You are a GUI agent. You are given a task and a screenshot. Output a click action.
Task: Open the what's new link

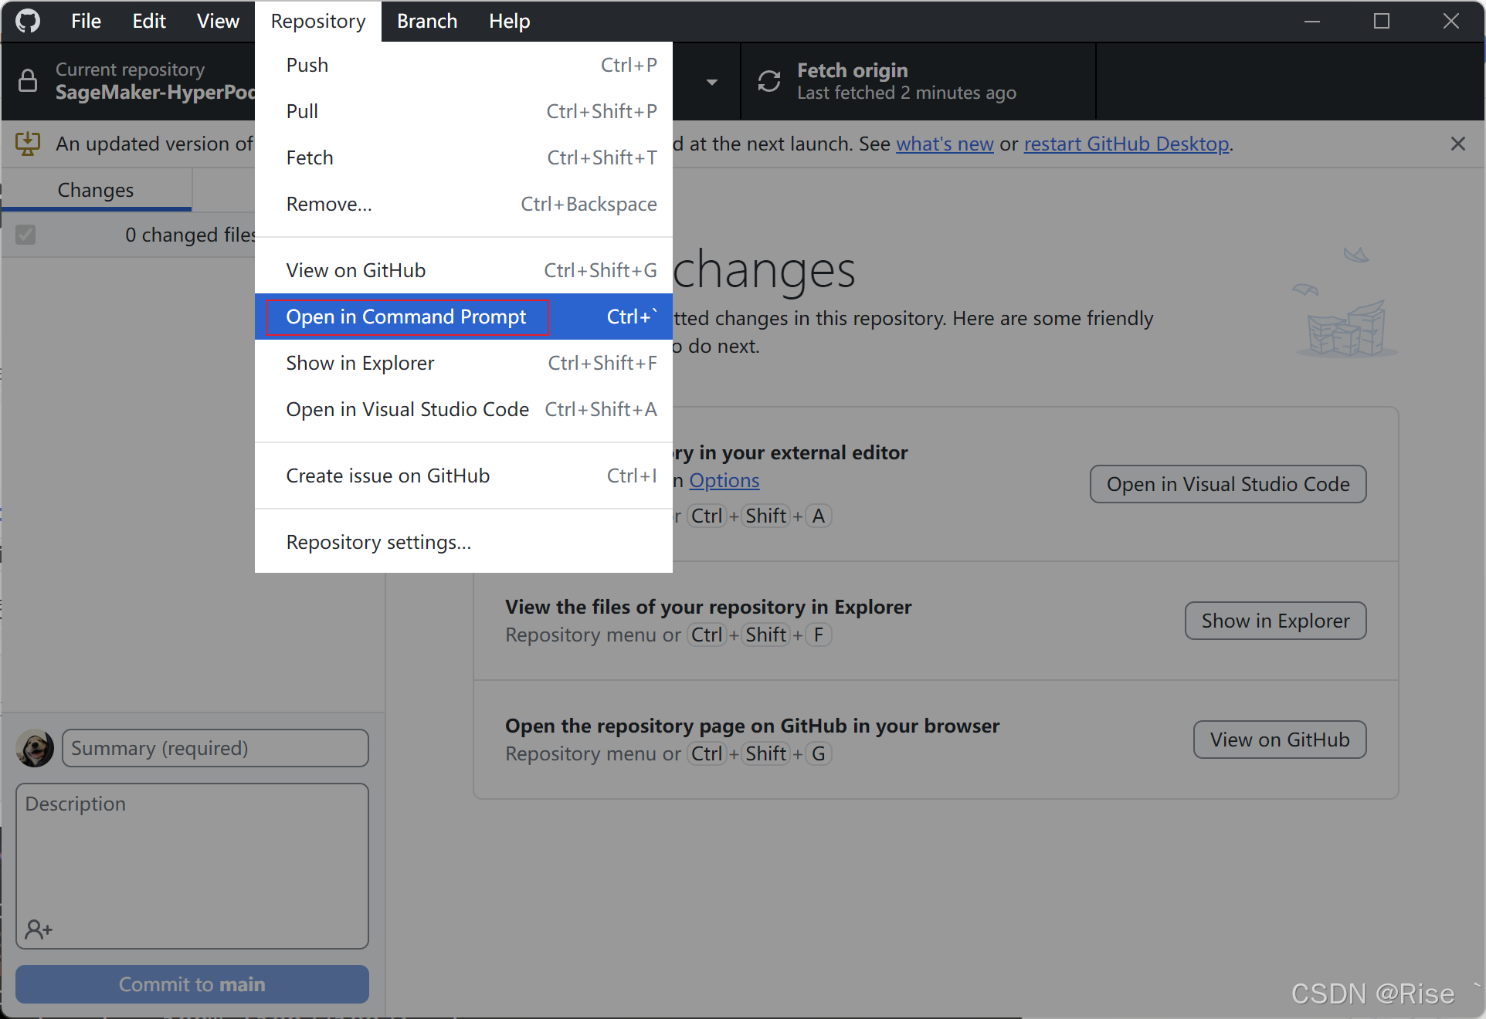(945, 144)
